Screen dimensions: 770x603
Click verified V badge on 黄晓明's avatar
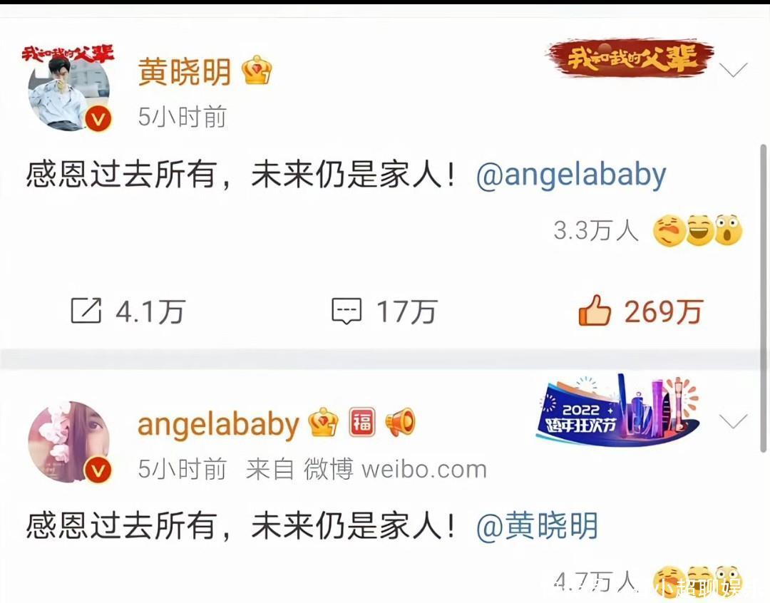pyautogui.click(x=98, y=118)
